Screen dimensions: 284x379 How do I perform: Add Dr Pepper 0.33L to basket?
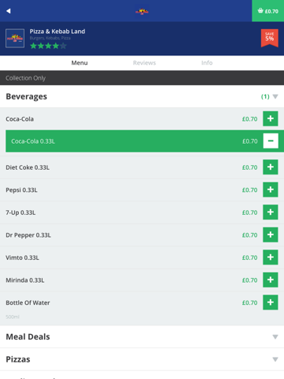271,235
